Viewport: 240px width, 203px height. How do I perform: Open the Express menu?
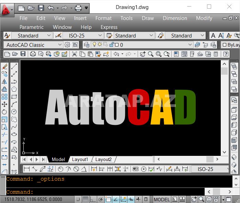tap(109, 27)
